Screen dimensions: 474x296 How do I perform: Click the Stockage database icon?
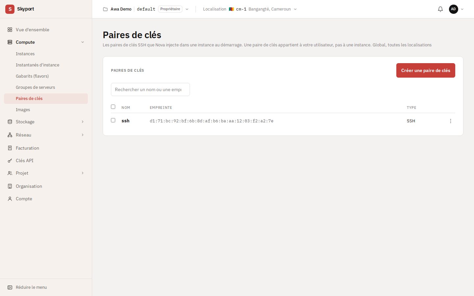10,122
